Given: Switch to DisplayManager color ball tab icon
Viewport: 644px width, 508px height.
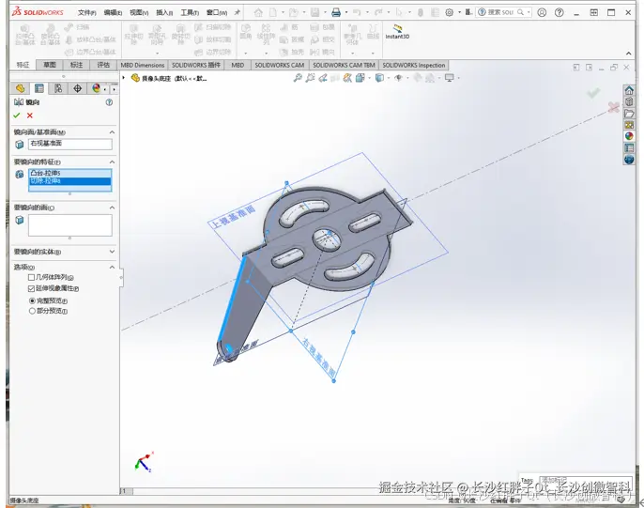Looking at the screenshot, I should click(96, 88).
